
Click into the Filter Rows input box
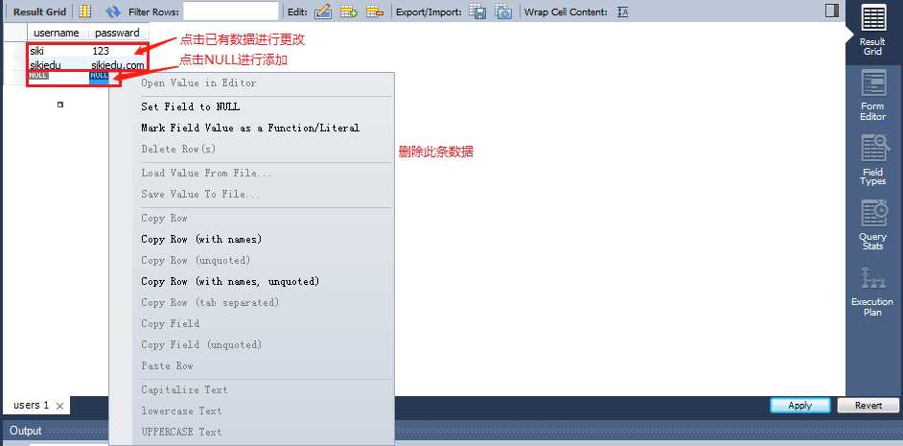231,12
